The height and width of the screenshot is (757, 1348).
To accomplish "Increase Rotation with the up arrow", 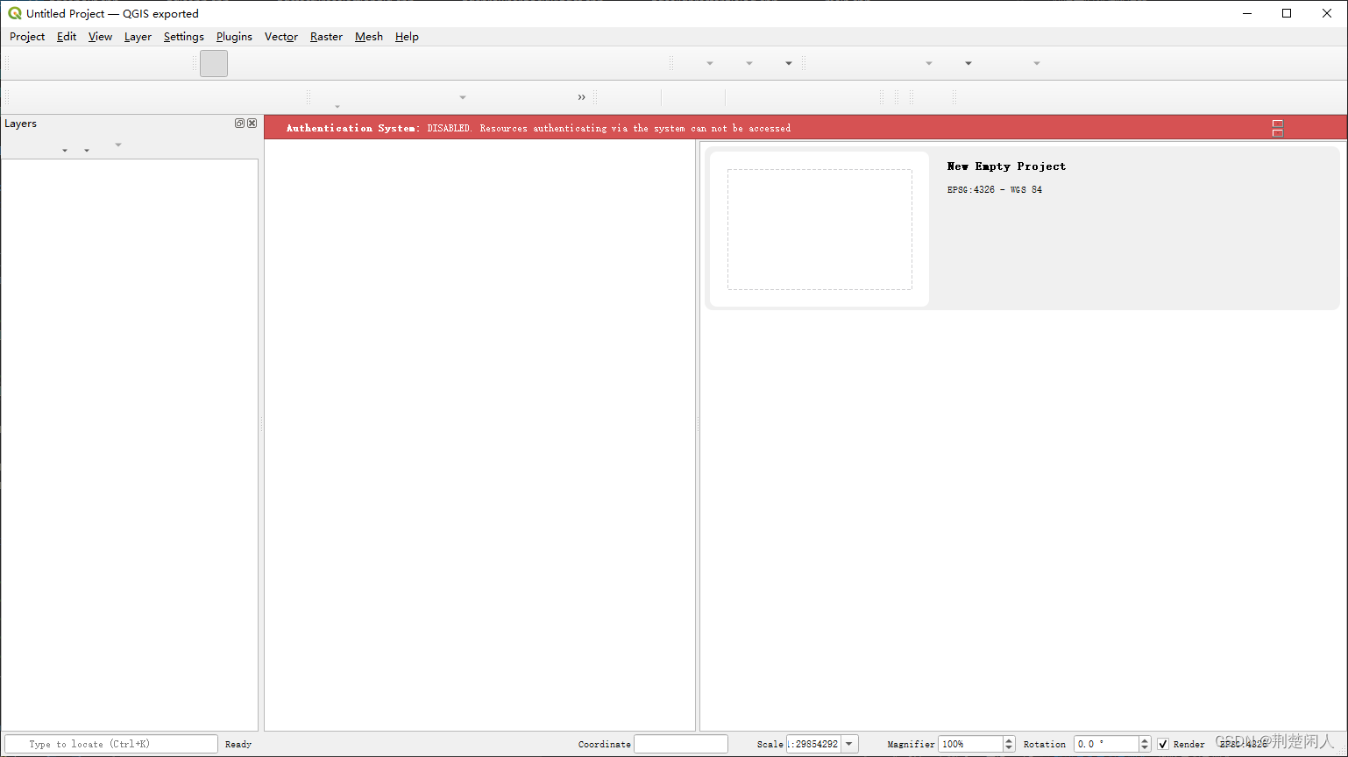I will (1145, 740).
